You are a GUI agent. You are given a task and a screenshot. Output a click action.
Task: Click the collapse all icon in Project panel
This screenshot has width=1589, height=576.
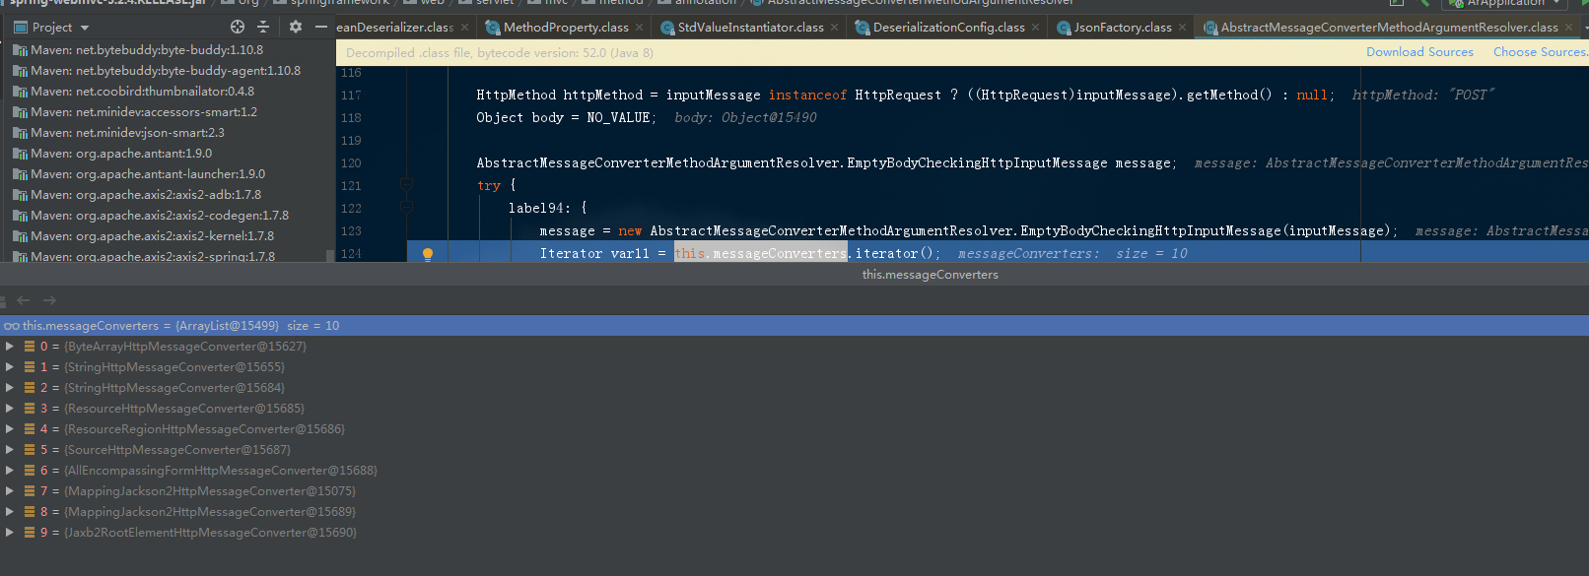[x=263, y=28]
